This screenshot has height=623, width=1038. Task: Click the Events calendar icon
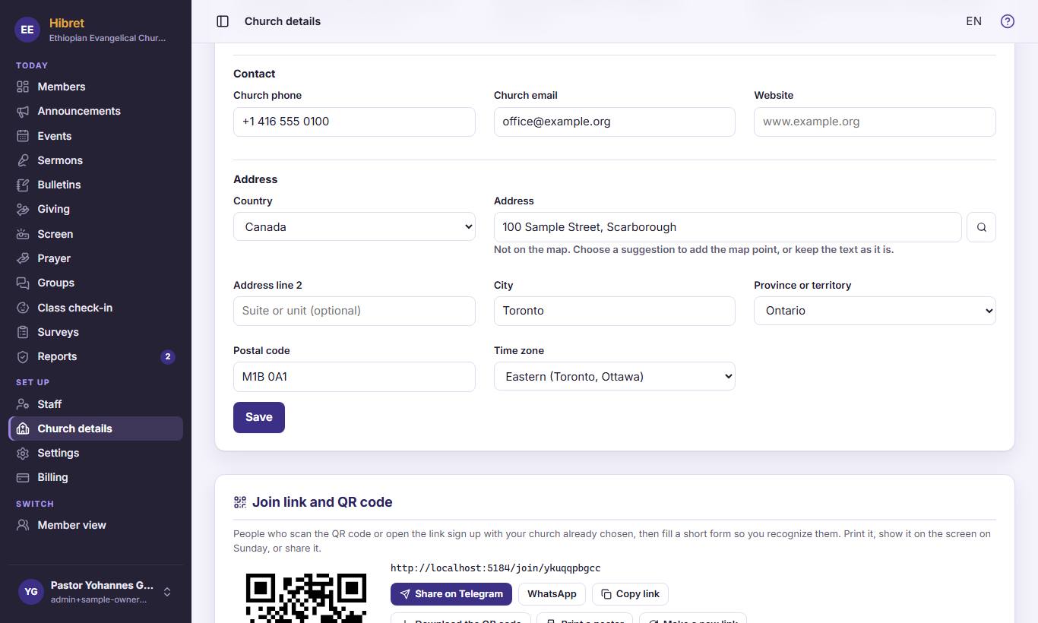coord(23,136)
